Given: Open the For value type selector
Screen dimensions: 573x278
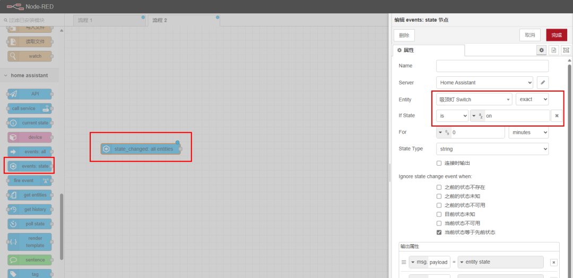Looking at the screenshot, I should [x=444, y=132].
